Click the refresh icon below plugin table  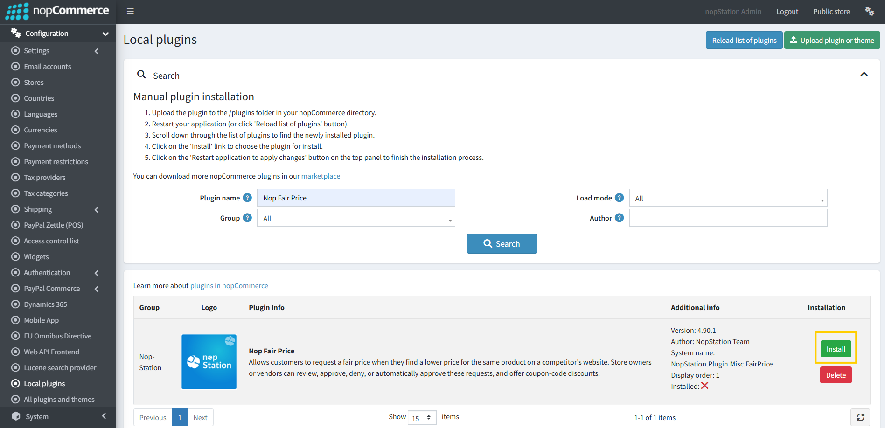[860, 417]
